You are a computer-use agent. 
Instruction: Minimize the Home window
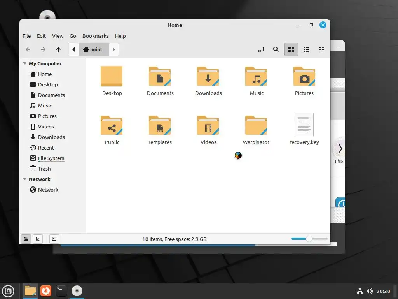[x=300, y=25]
